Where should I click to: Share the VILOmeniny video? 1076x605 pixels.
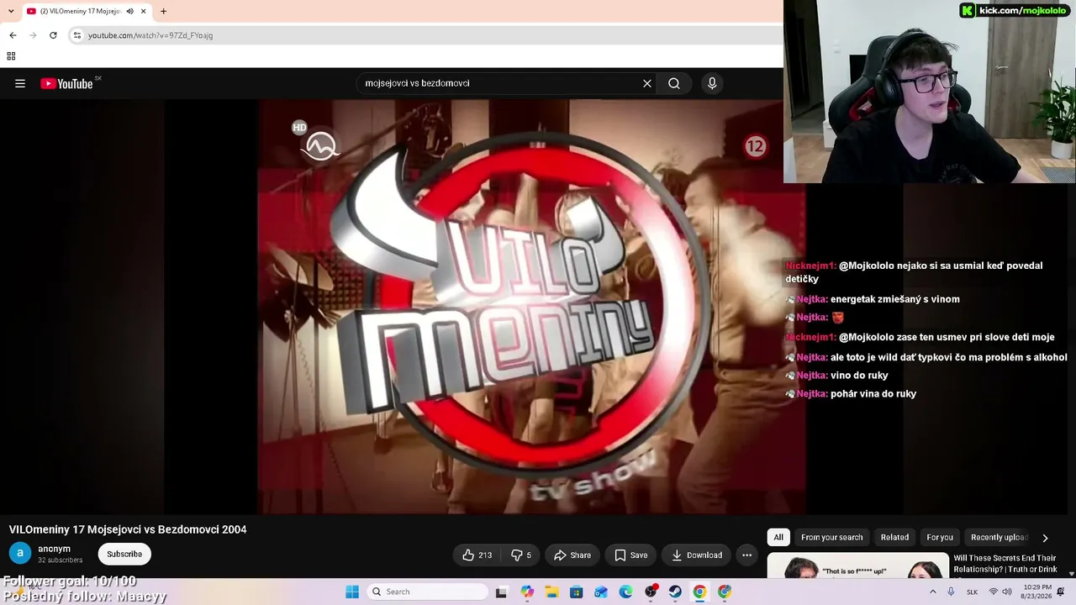pos(572,555)
